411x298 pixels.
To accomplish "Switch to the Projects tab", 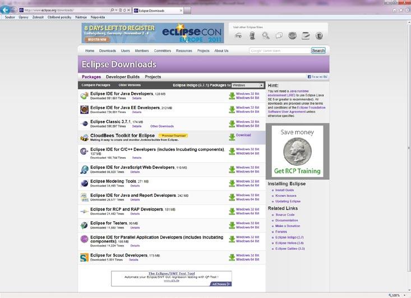I will 153,77.
